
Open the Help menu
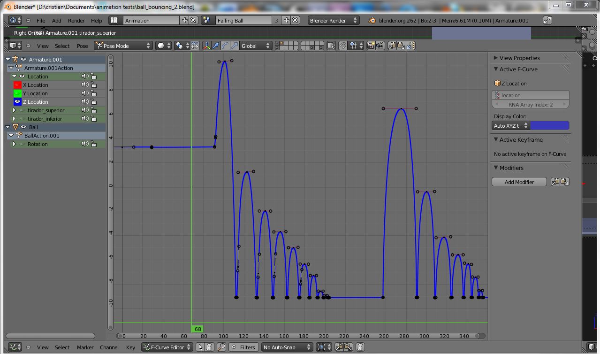[97, 20]
